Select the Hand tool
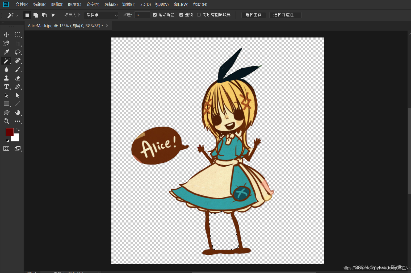 pos(18,112)
